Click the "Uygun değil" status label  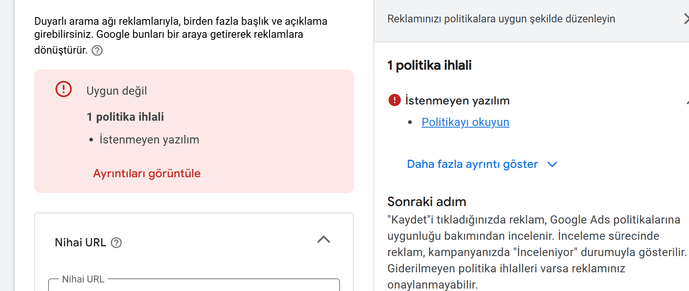(117, 91)
